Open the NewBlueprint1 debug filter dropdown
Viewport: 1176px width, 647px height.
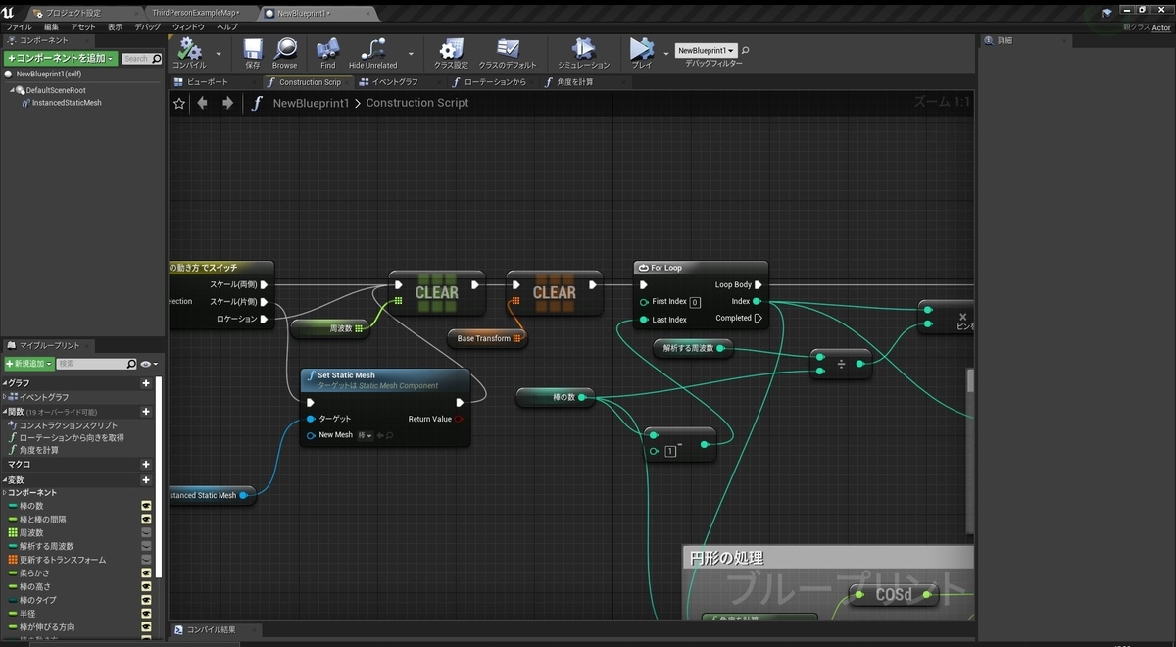pyautogui.click(x=706, y=50)
